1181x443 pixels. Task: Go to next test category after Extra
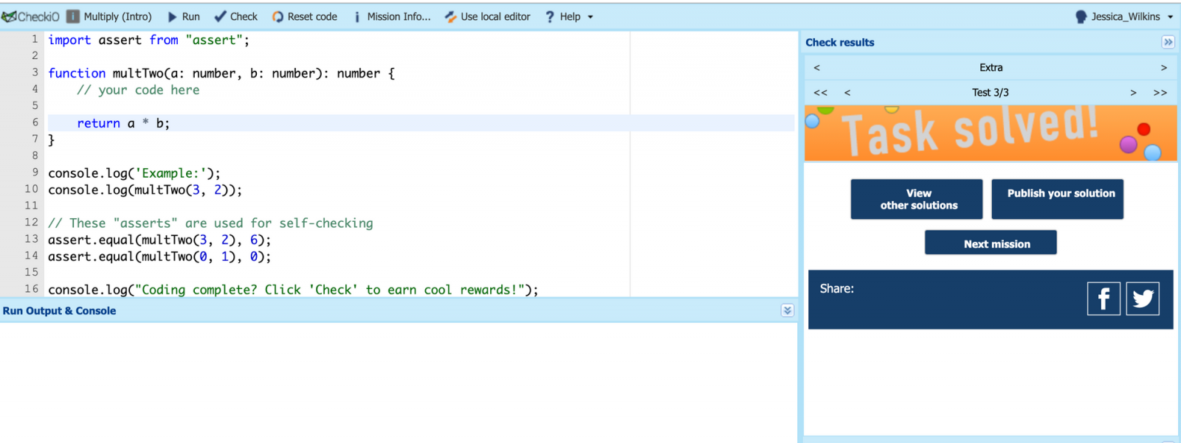tap(1163, 67)
